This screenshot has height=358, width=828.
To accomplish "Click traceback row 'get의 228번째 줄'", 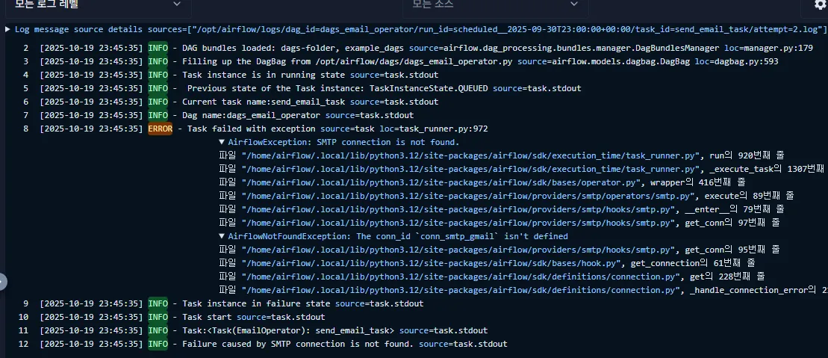I will point(491,277).
